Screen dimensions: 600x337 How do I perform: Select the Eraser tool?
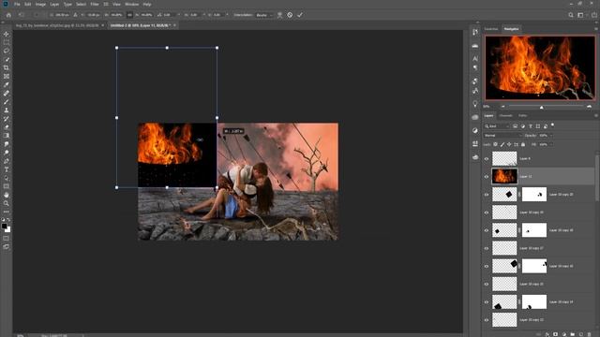[7, 127]
